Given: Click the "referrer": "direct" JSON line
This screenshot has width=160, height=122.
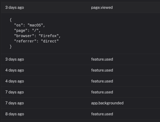Looking at the screenshot, I should (36, 41).
